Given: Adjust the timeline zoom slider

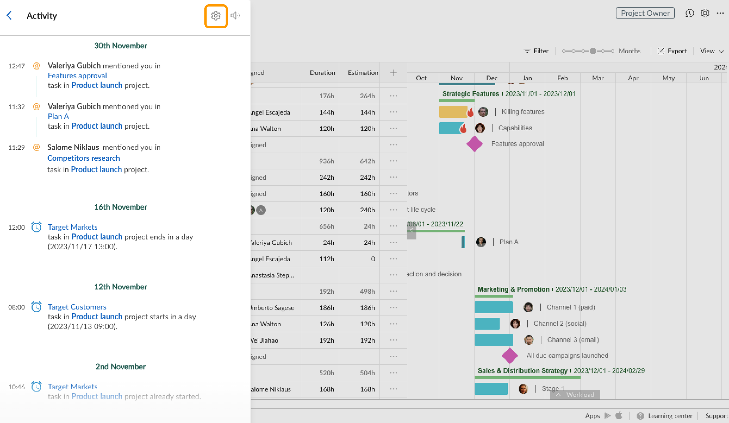Looking at the screenshot, I should tap(594, 50).
